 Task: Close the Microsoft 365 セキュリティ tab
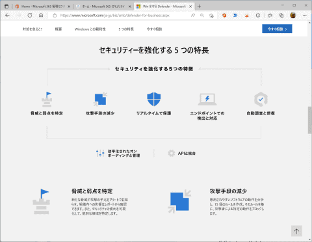(130, 7)
